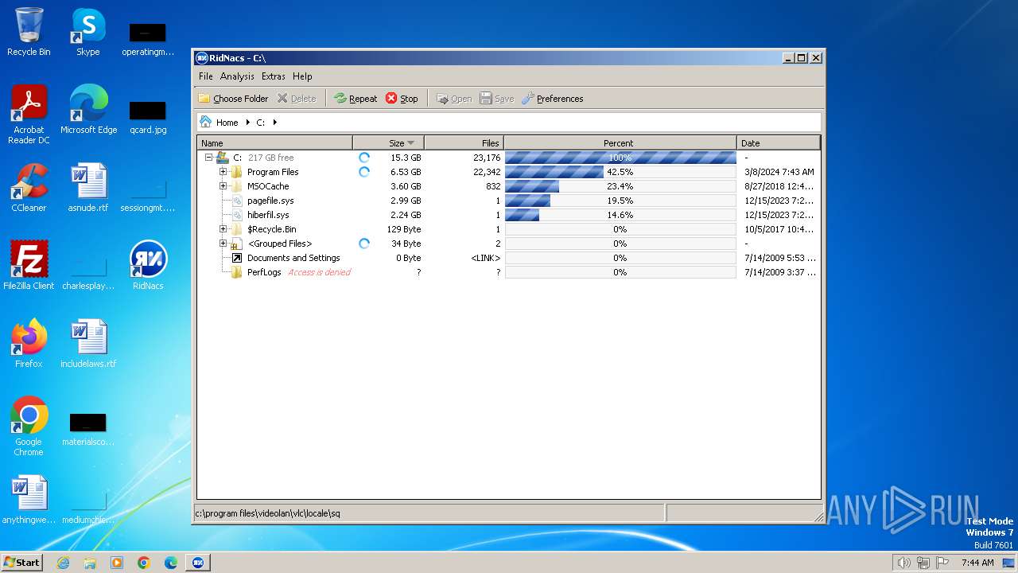
Task: Click the 6.53 GB size value
Action: [406, 172]
